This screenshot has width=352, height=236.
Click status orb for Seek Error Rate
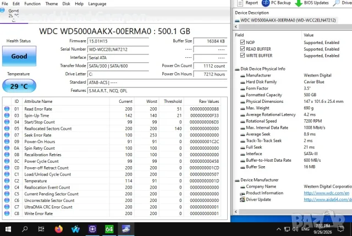point(7,135)
